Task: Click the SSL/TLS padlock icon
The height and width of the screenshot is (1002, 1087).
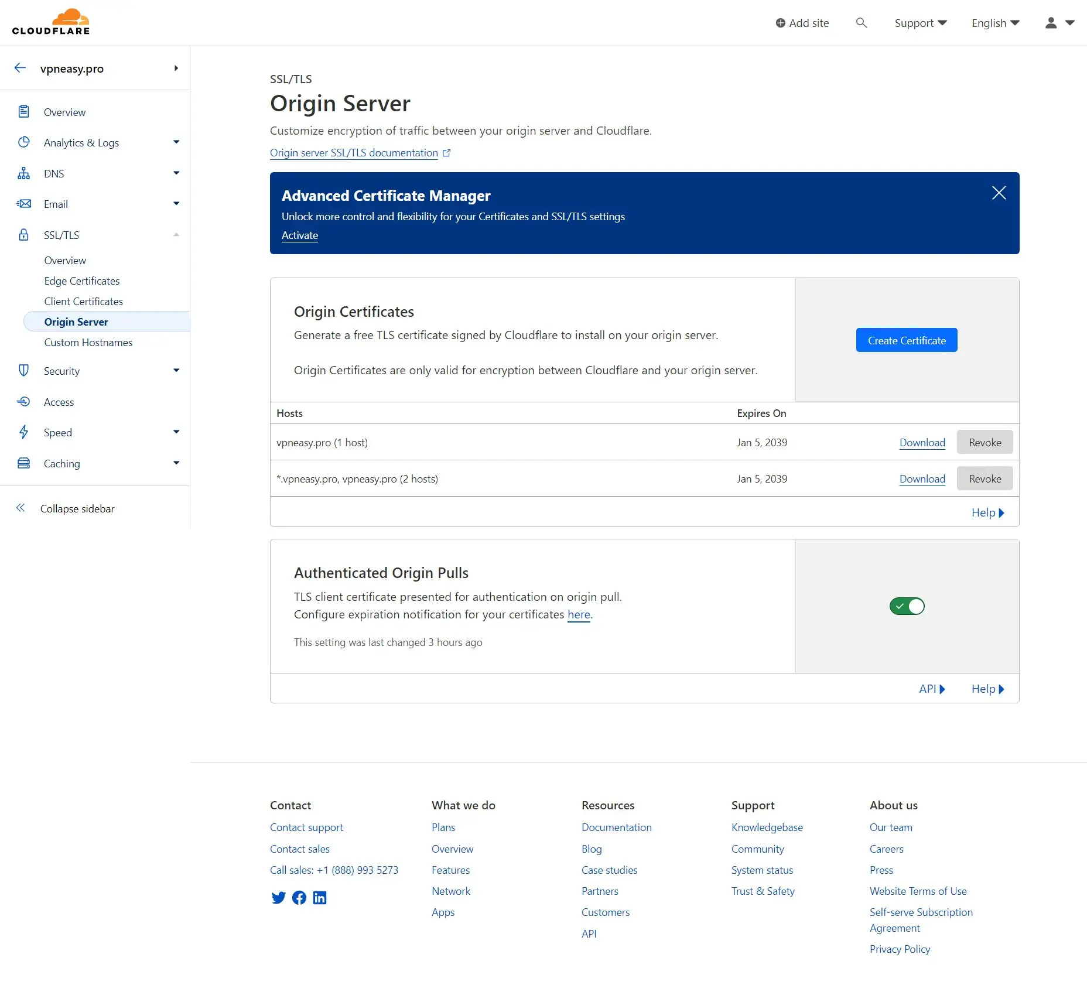Action: (23, 235)
